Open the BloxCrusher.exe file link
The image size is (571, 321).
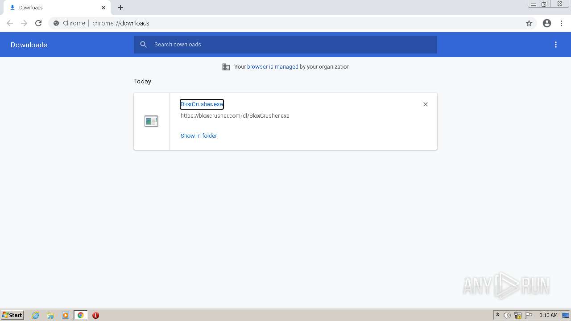202,104
